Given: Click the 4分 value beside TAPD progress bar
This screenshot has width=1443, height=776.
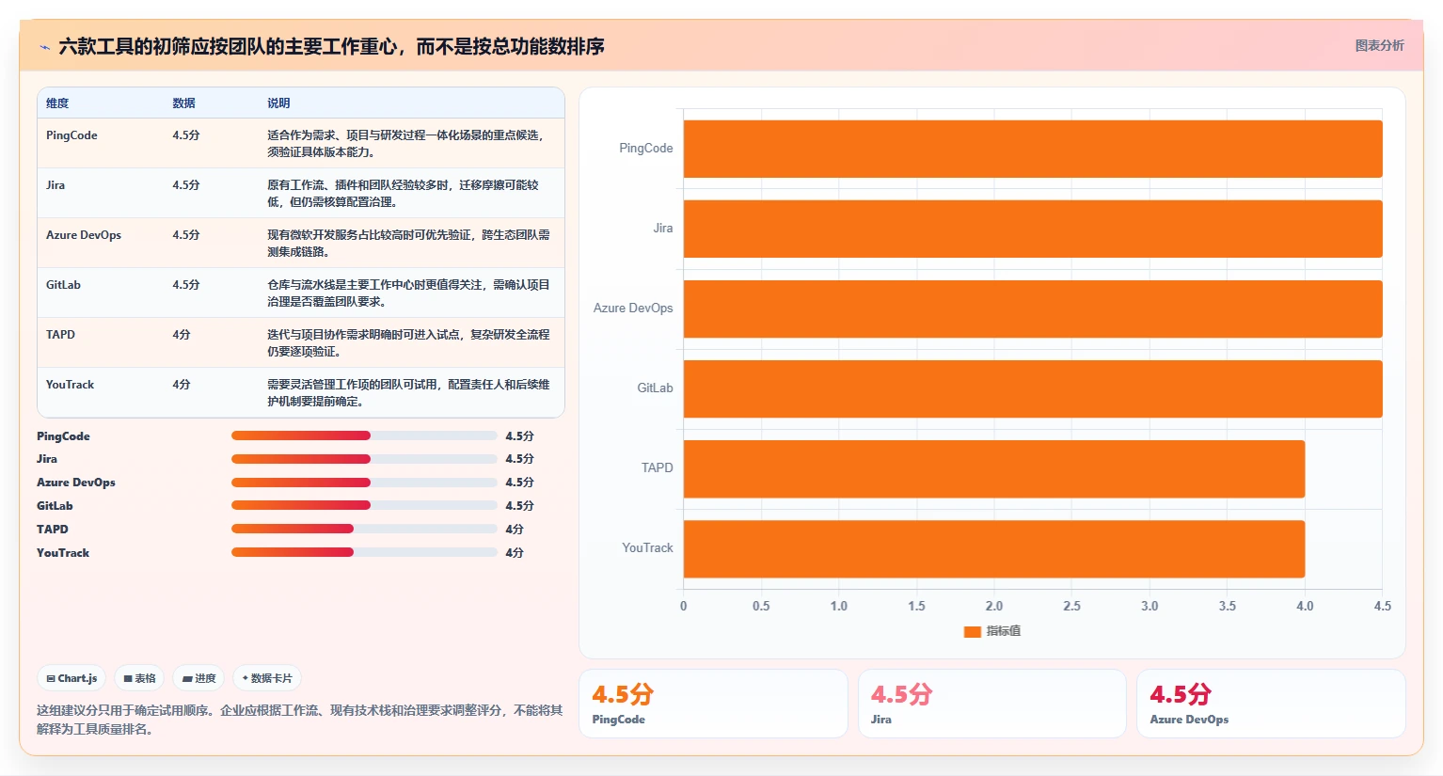Looking at the screenshot, I should [515, 530].
